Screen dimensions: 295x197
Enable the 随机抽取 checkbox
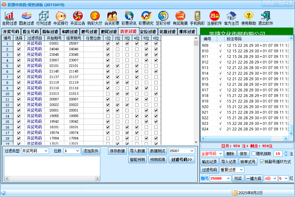[x=254, y=154]
